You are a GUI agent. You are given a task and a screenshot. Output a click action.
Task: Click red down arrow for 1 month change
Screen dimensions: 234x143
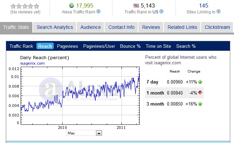[x=200, y=93]
